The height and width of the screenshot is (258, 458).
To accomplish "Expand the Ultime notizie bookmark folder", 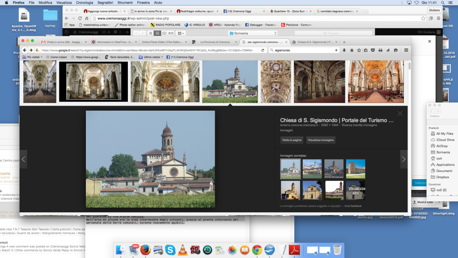I will click(150, 57).
